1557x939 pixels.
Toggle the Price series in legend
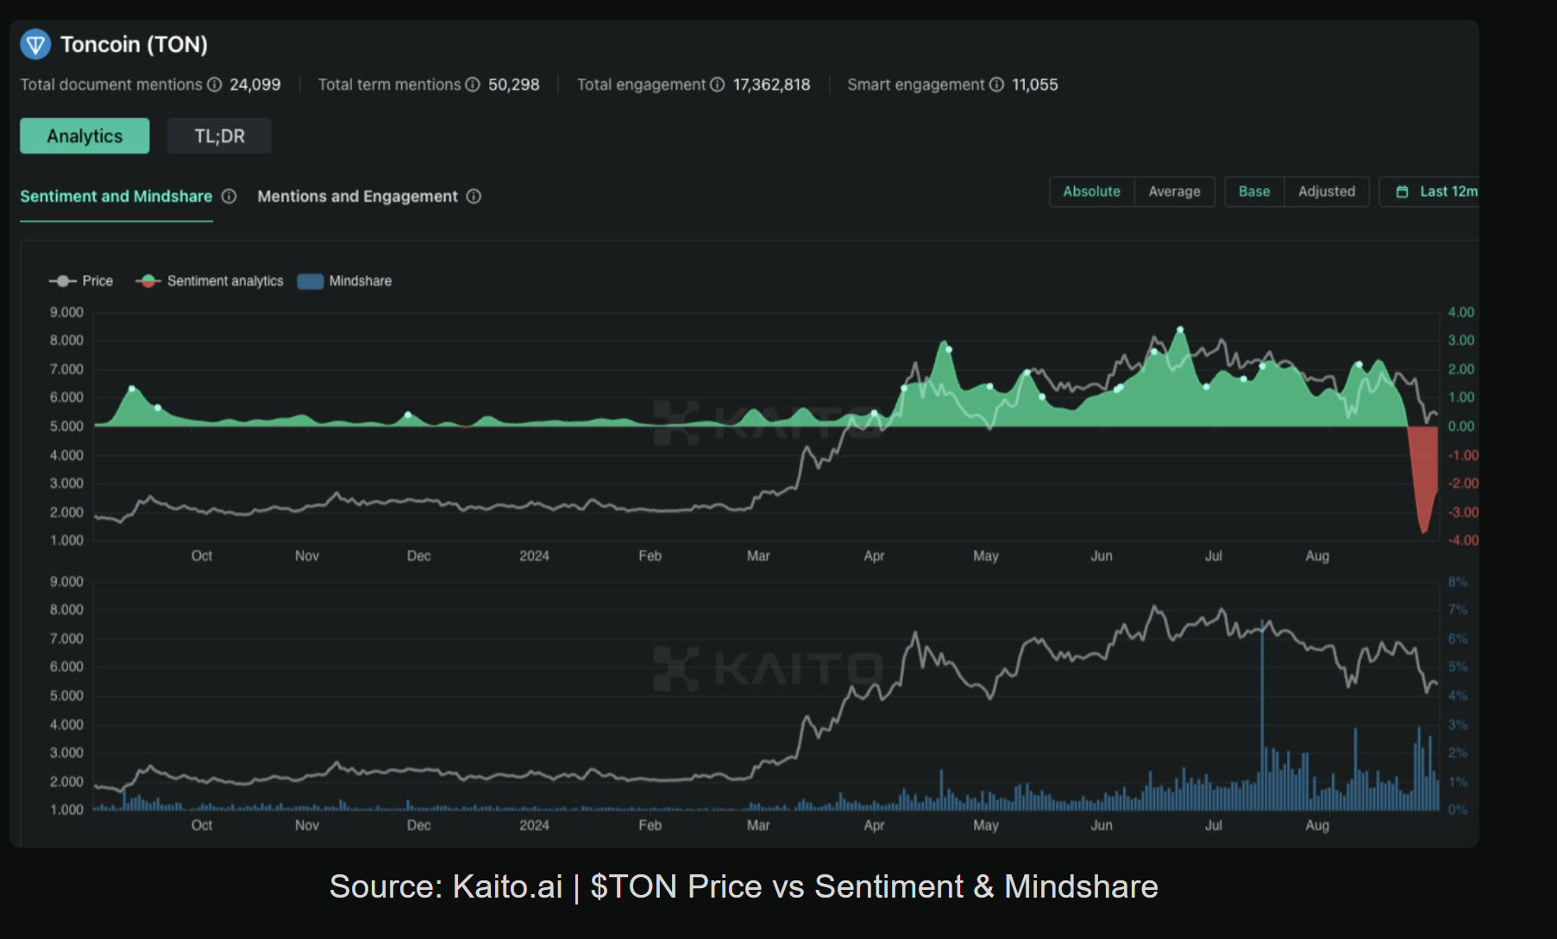[x=82, y=281]
